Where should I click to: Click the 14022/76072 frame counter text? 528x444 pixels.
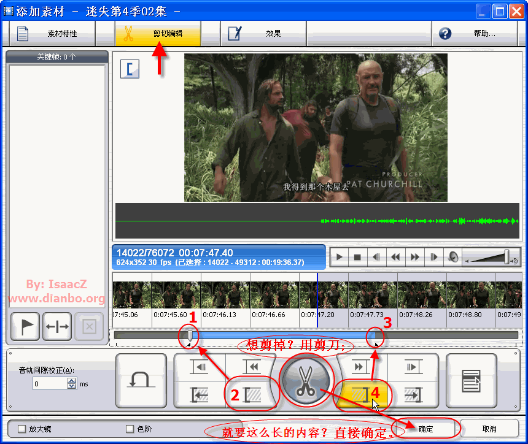click(145, 253)
